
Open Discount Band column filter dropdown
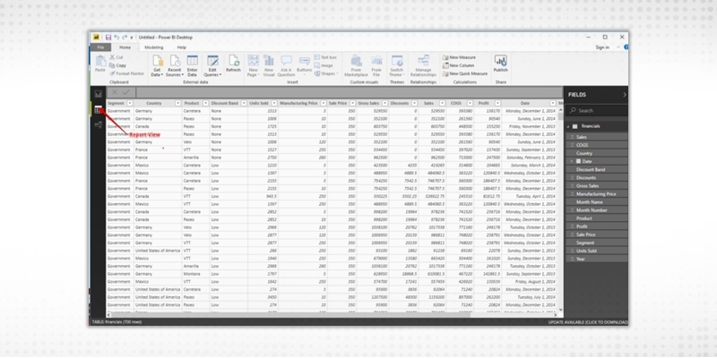tap(244, 103)
